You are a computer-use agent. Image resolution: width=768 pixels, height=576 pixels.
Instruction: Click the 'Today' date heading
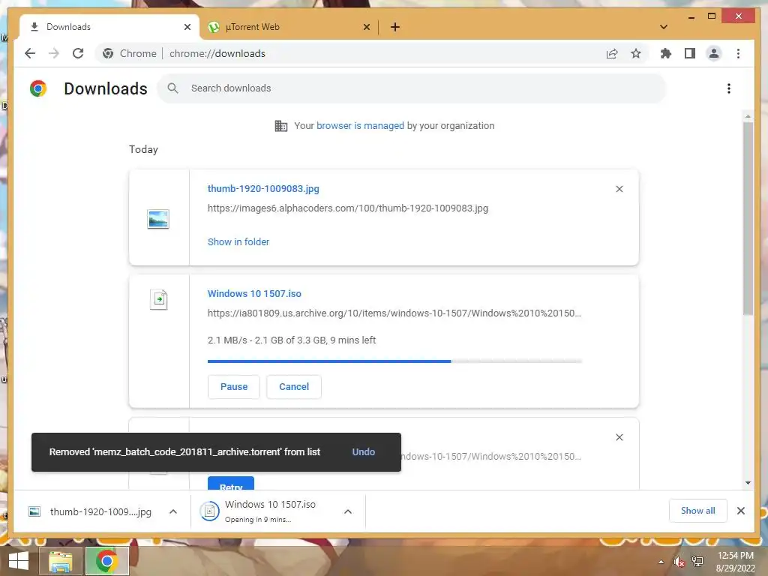pyautogui.click(x=143, y=149)
